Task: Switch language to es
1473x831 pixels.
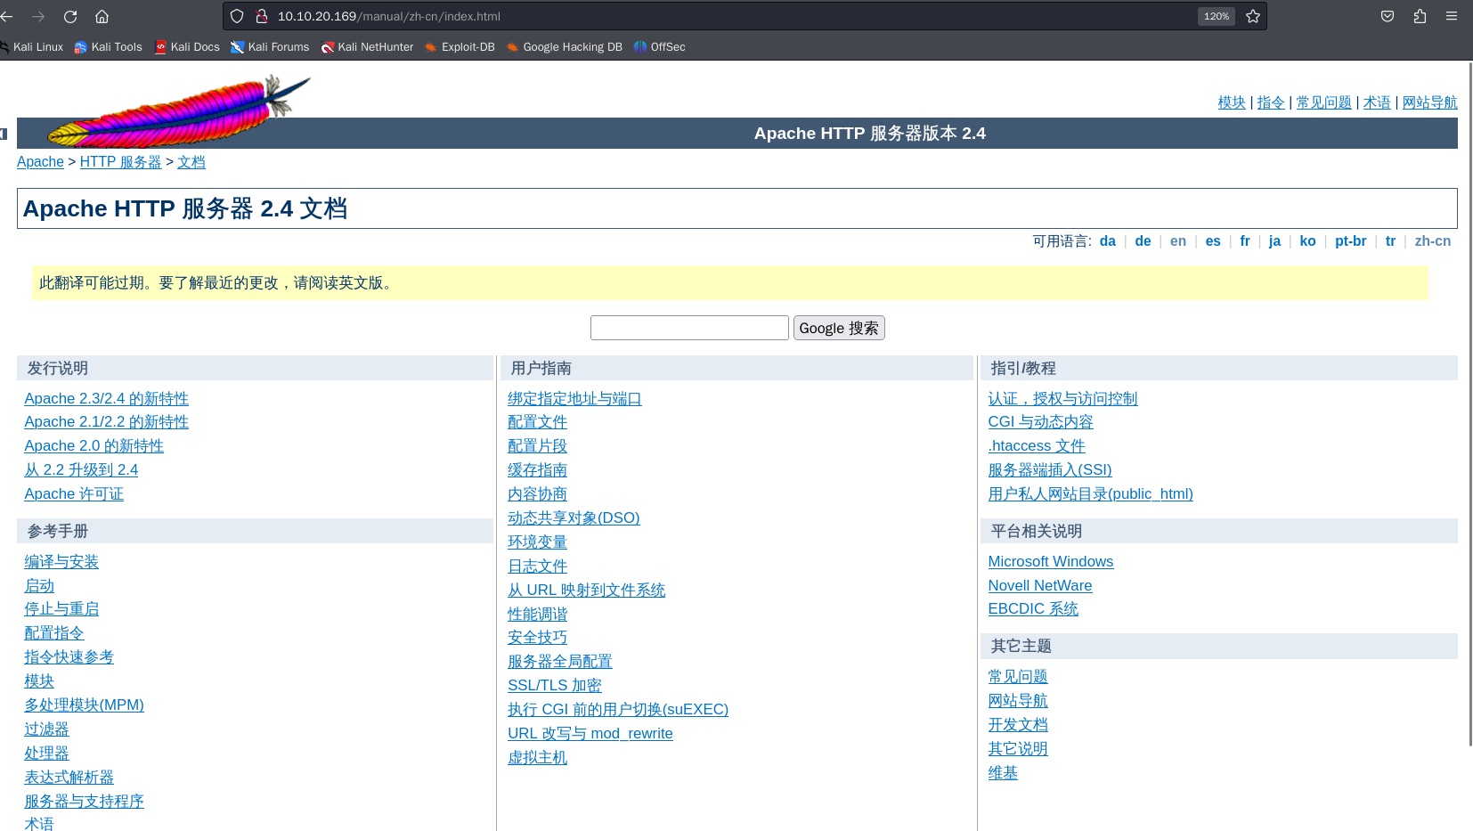Action: click(x=1213, y=241)
